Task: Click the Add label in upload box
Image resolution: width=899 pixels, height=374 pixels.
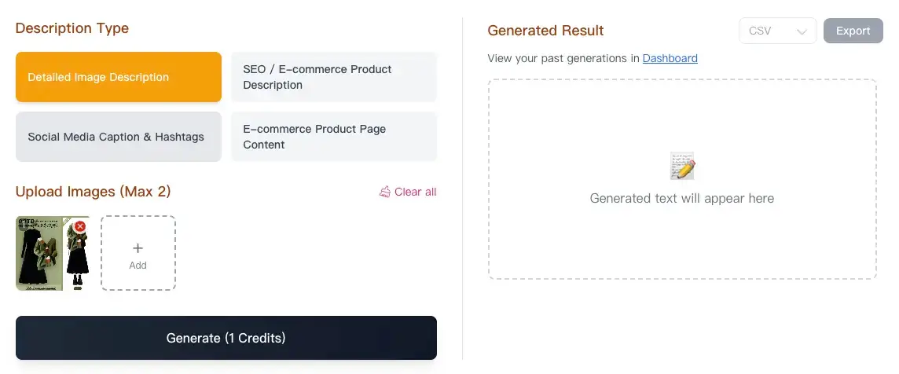Action: (x=138, y=266)
